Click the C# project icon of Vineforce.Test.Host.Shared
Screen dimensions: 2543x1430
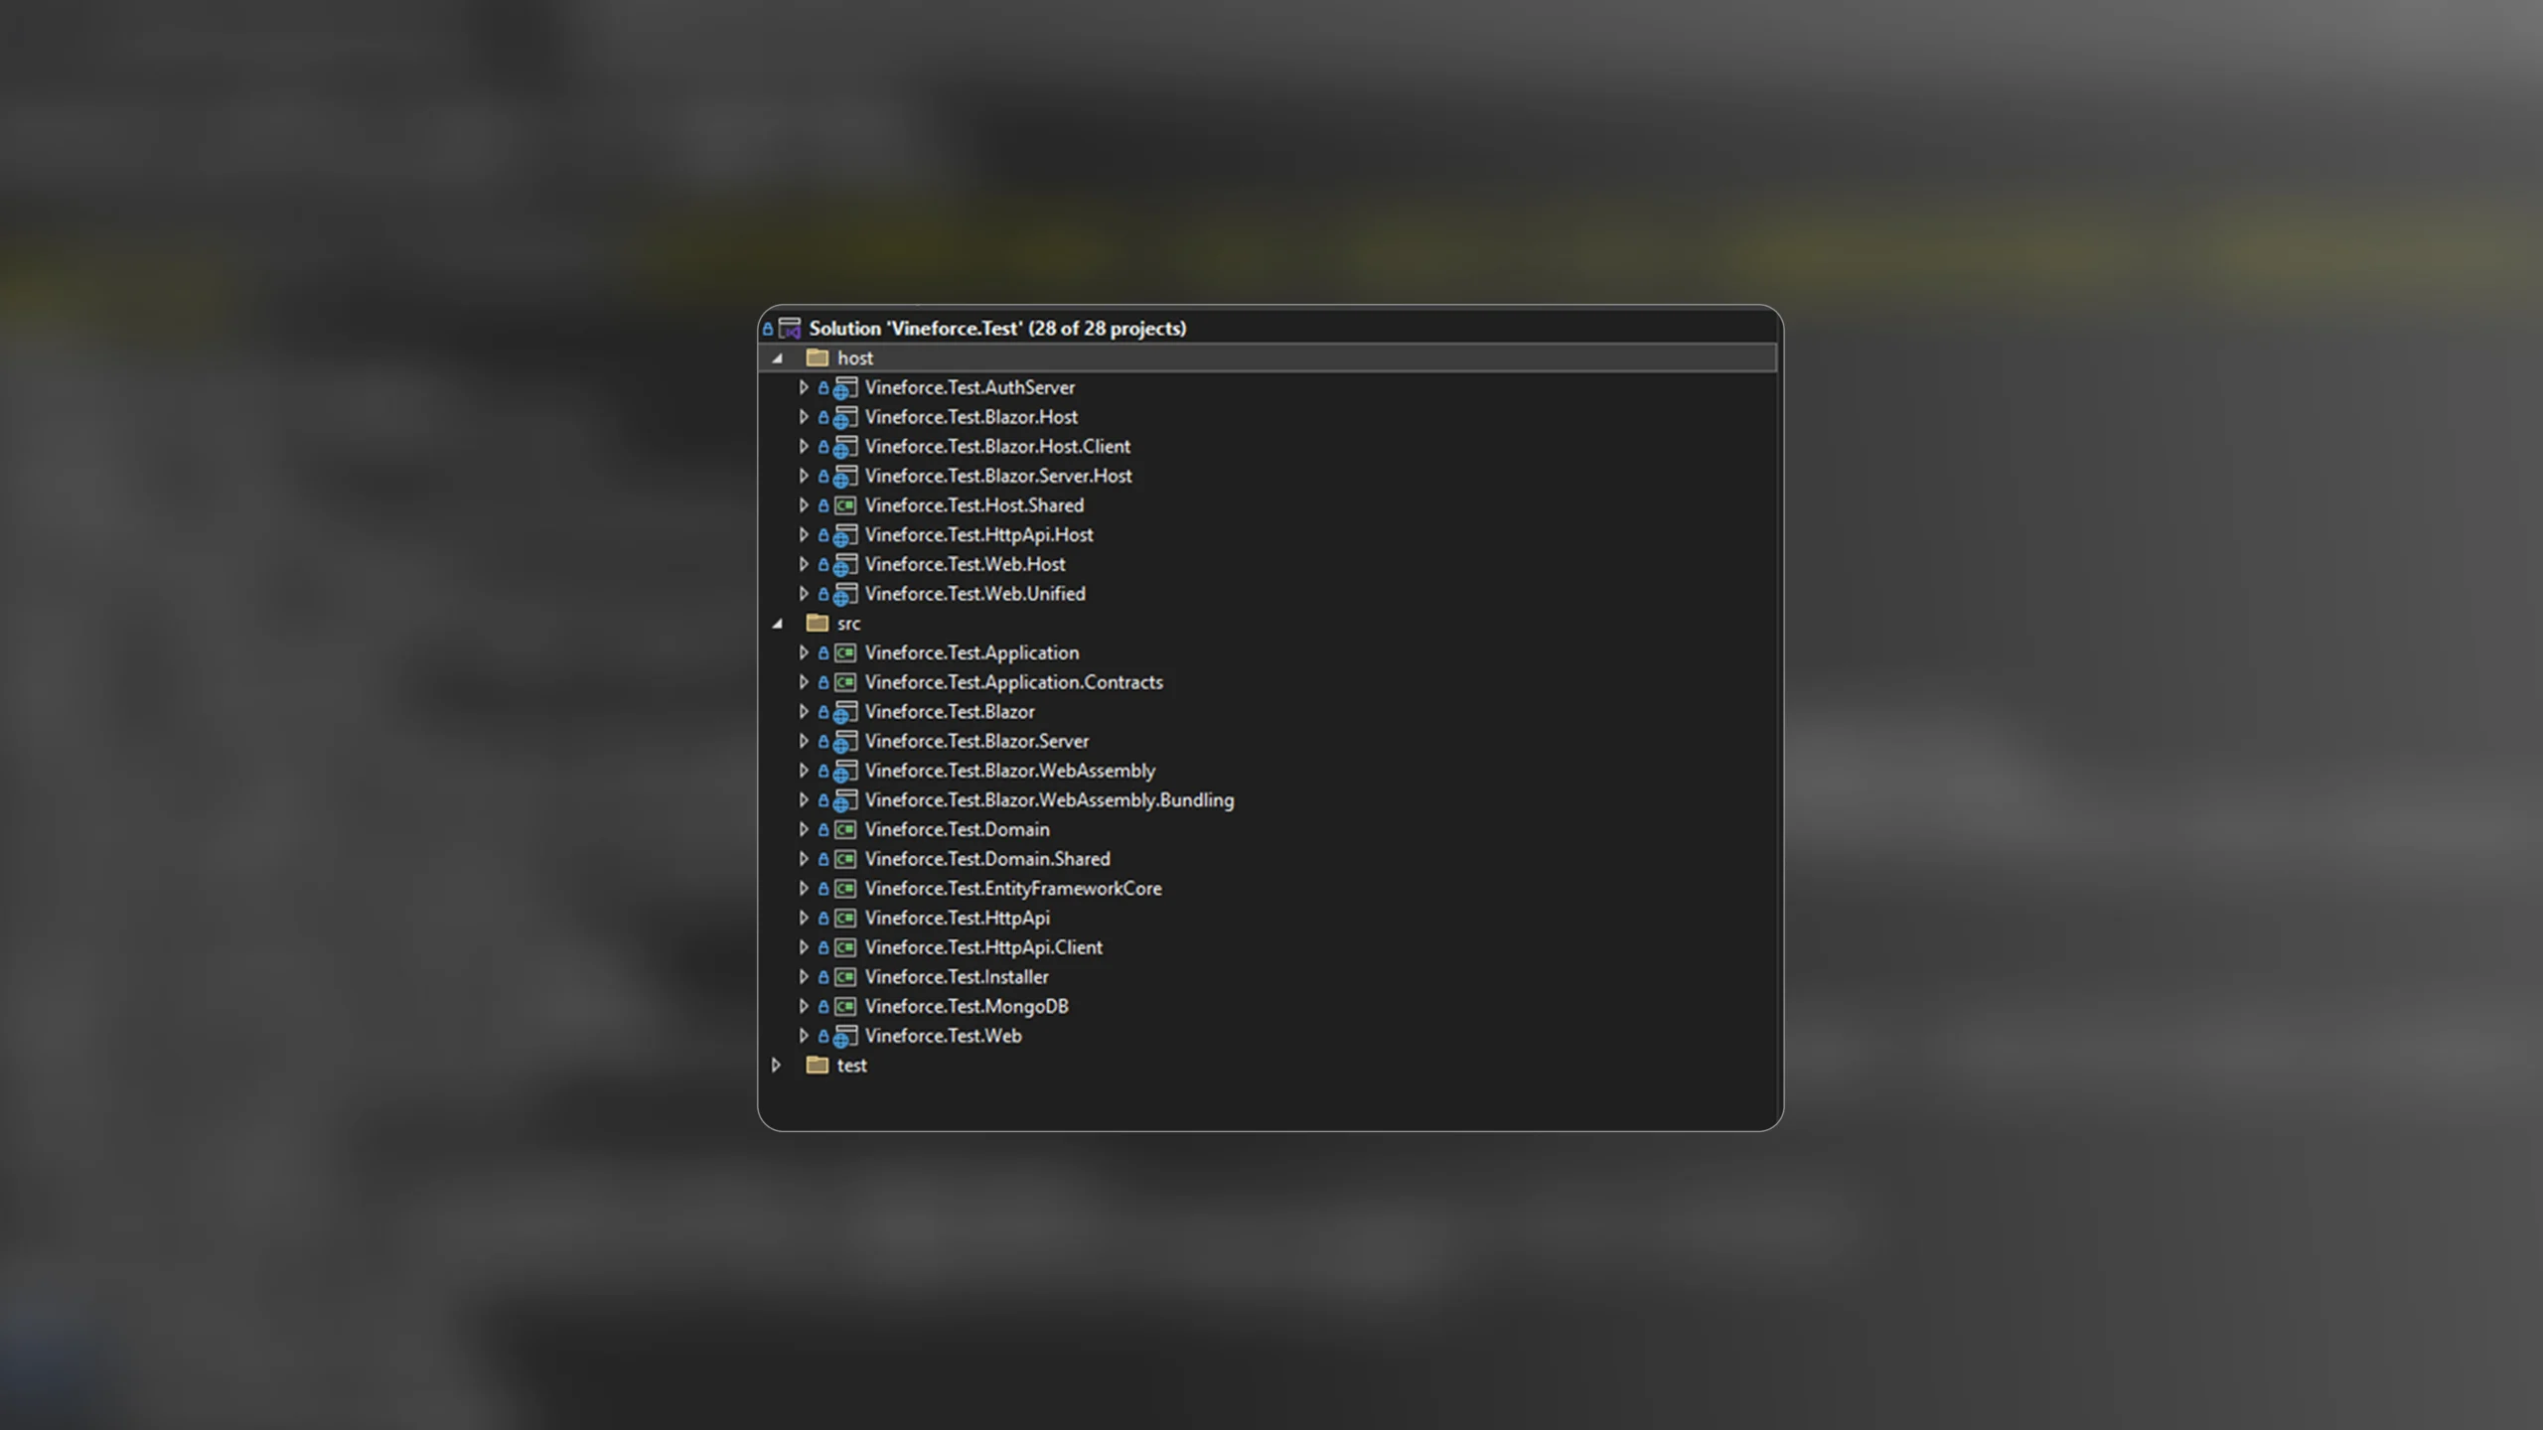coord(845,505)
